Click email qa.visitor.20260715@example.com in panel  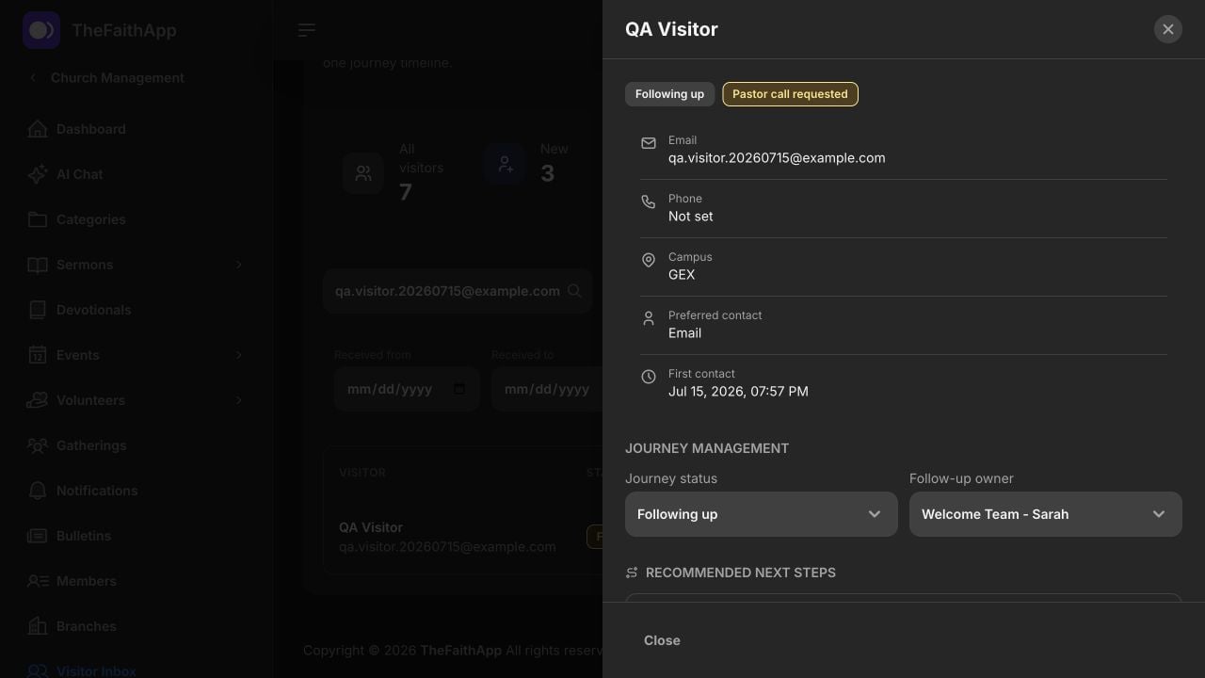pyautogui.click(x=777, y=158)
